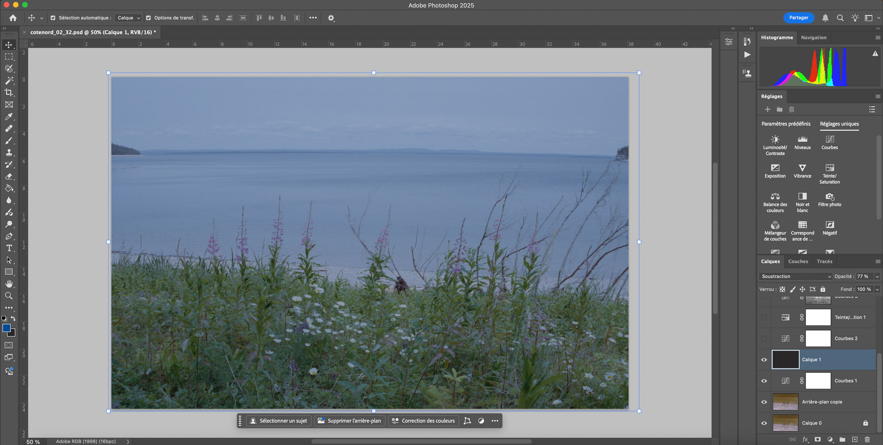Add a Niveaux adjustment
Image resolution: width=883 pixels, height=445 pixels.
(802, 142)
